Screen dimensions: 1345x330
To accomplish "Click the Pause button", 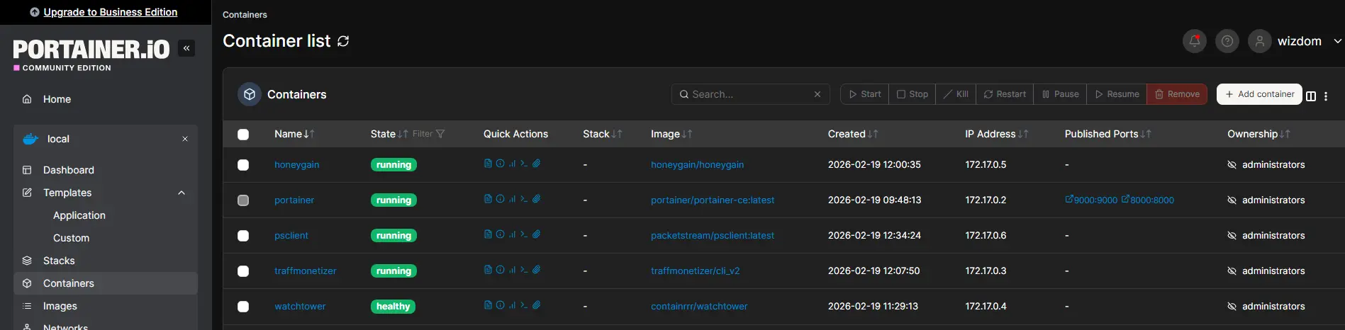I will click(1060, 94).
